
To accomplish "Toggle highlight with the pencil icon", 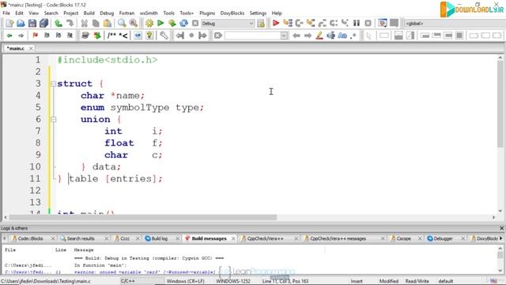I will [x=319, y=36].
